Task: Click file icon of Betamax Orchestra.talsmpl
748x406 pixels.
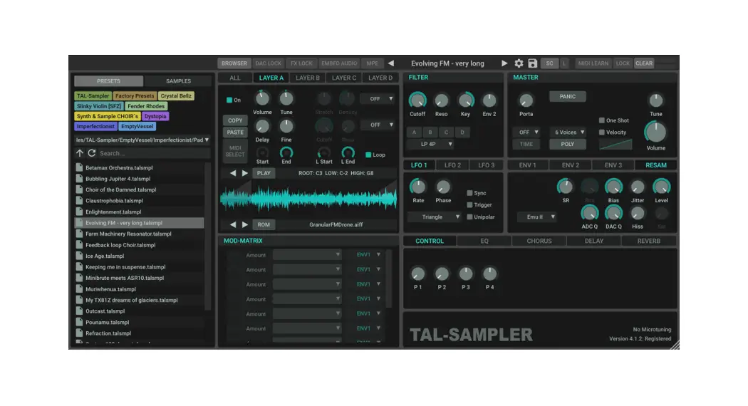Action: [79, 167]
